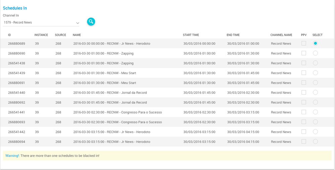Sort by the ID column header
The width and height of the screenshot is (335, 170).
pyautogui.click(x=9, y=35)
